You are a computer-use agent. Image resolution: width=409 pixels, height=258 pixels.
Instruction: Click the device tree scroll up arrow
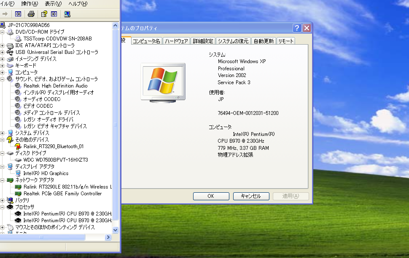tap(115, 26)
